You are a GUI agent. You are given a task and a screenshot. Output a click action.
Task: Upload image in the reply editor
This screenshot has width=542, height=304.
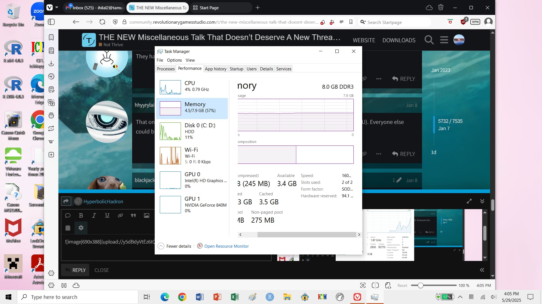click(147, 215)
